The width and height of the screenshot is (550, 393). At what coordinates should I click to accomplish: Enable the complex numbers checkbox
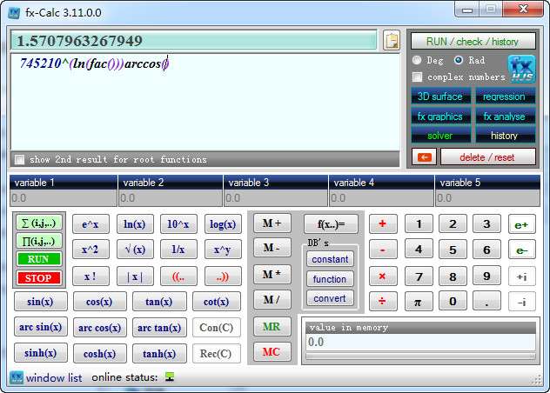[x=417, y=77]
